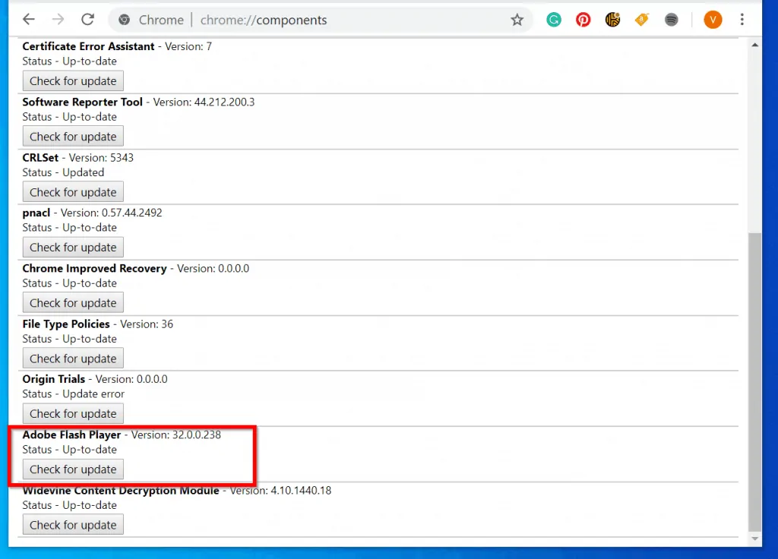The image size is (778, 559).
Task: Click the scrollbar down arrow
Action: pyautogui.click(x=754, y=538)
